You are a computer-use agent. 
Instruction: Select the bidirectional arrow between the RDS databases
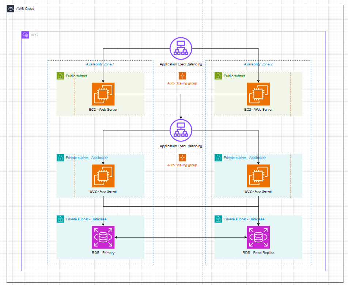181,237
